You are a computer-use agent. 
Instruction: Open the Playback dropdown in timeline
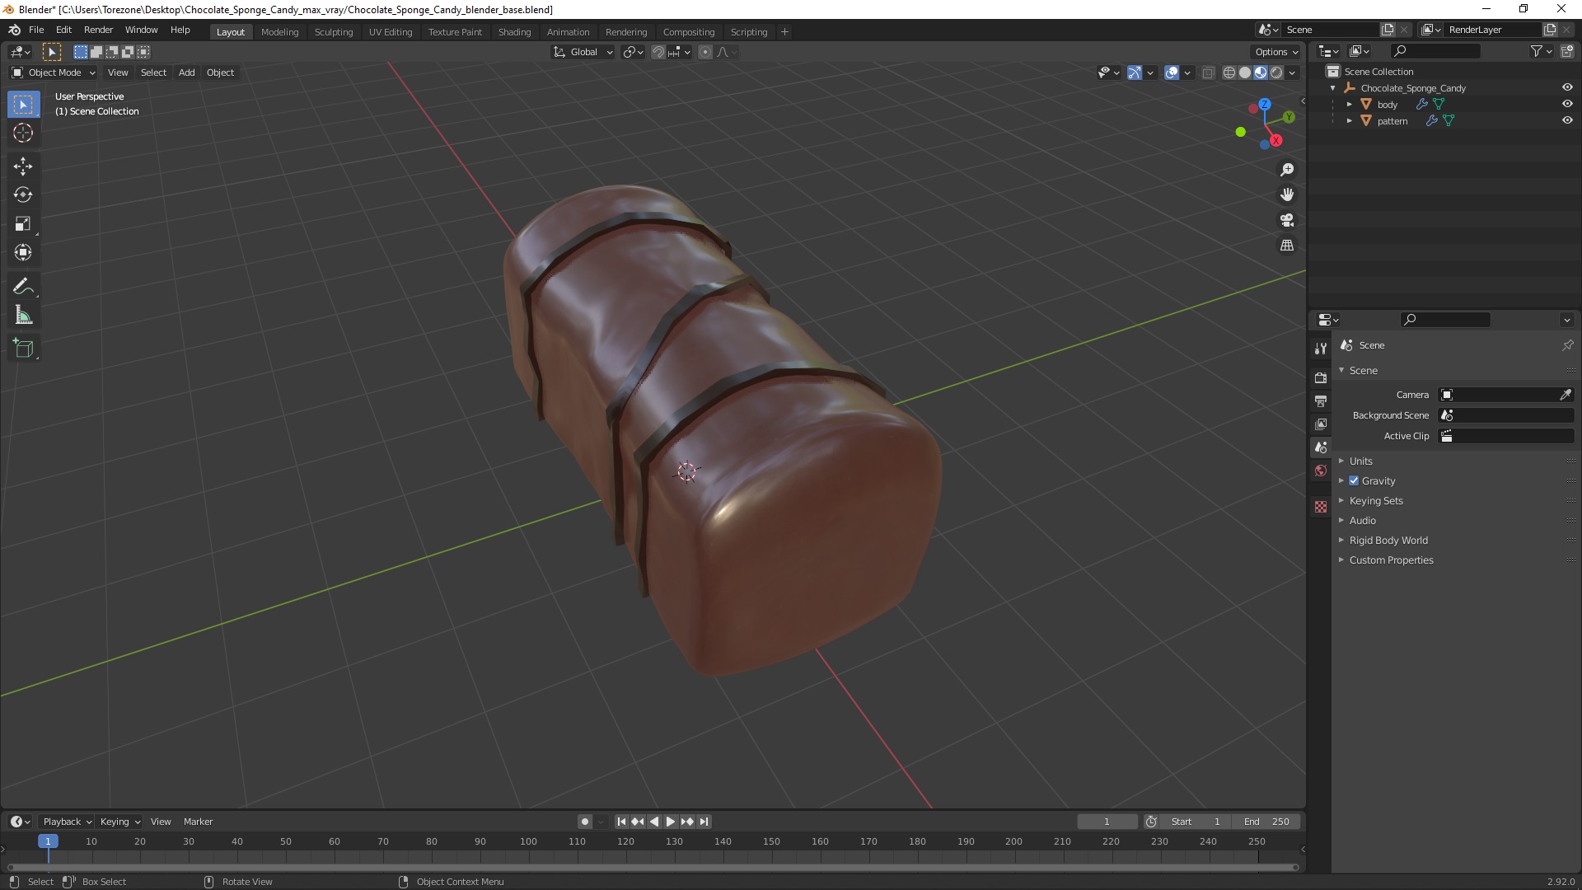click(x=67, y=822)
